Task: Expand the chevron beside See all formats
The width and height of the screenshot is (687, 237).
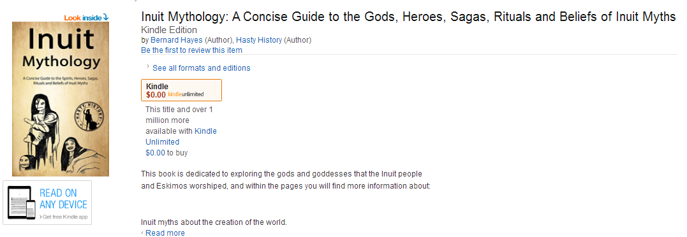Action: (x=147, y=66)
